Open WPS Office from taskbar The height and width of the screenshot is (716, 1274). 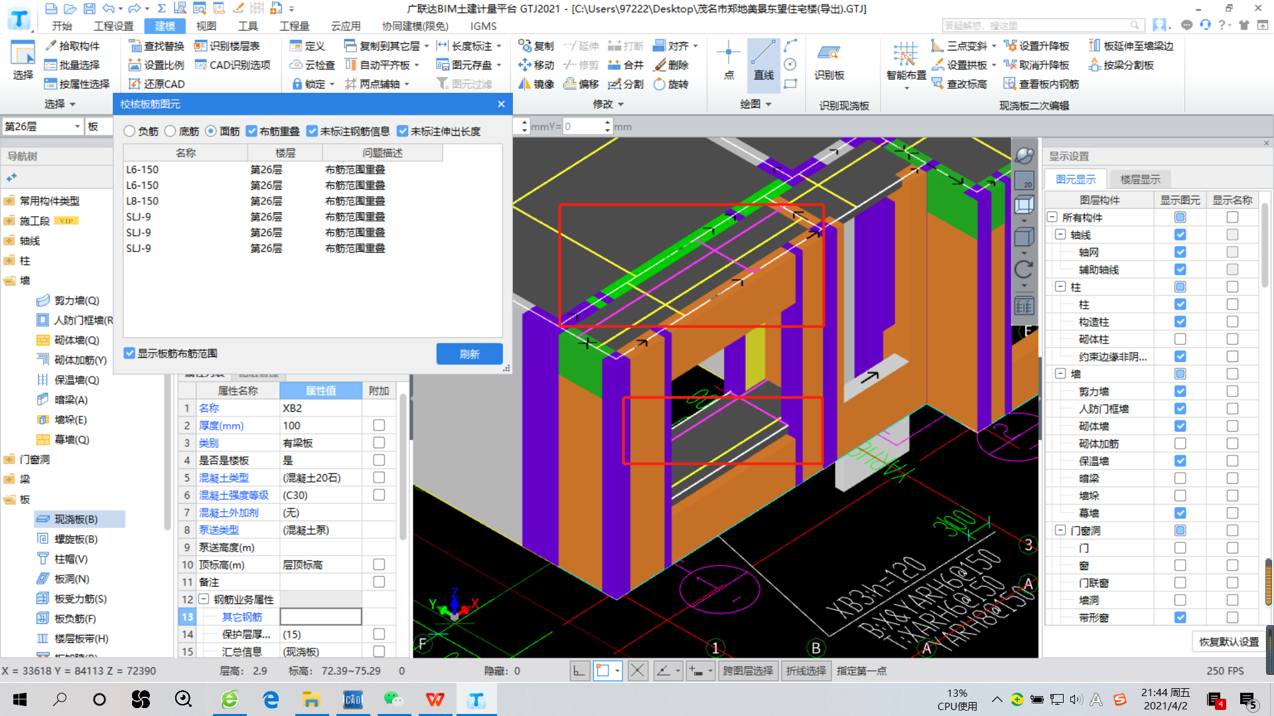click(x=435, y=699)
